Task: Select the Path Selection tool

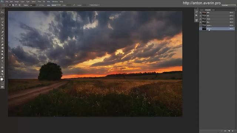Action: (x=2, y=64)
